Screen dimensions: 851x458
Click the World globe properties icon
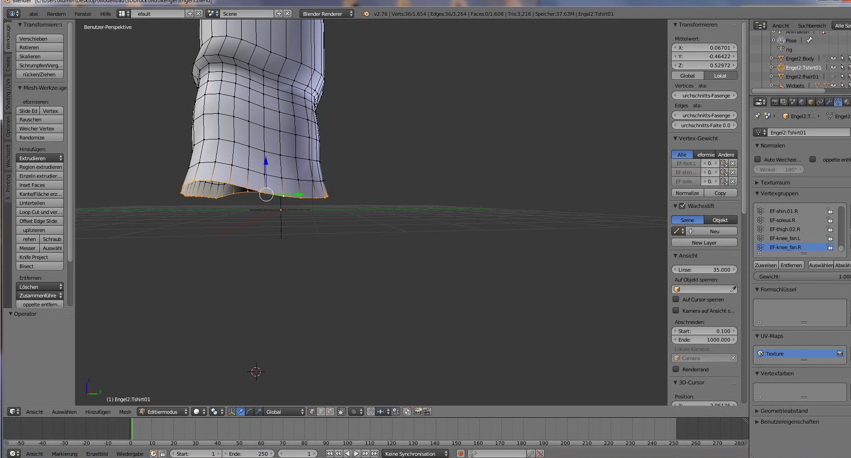802,102
